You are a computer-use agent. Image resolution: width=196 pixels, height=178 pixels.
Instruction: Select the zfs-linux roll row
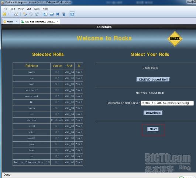coord(48,120)
